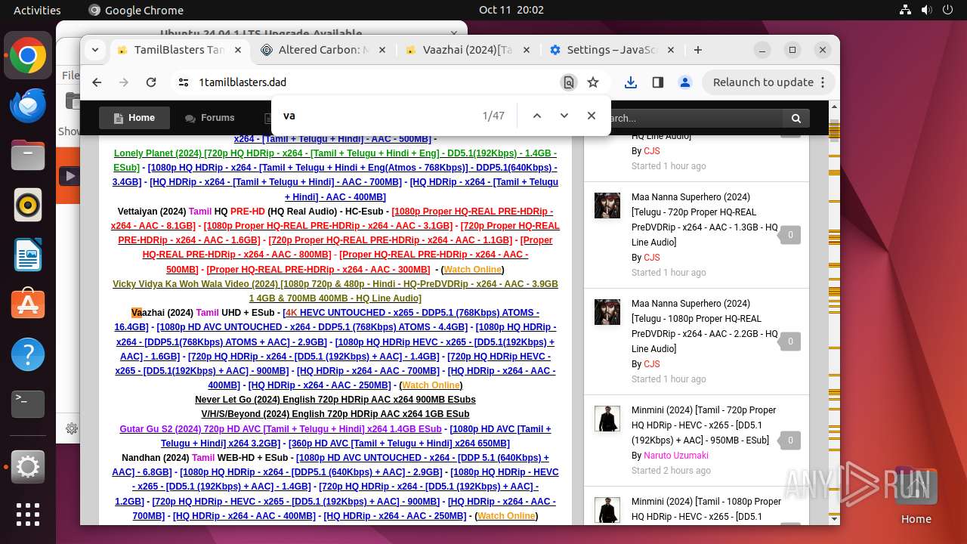Click the find-in-page icon in omnibox

(569, 82)
